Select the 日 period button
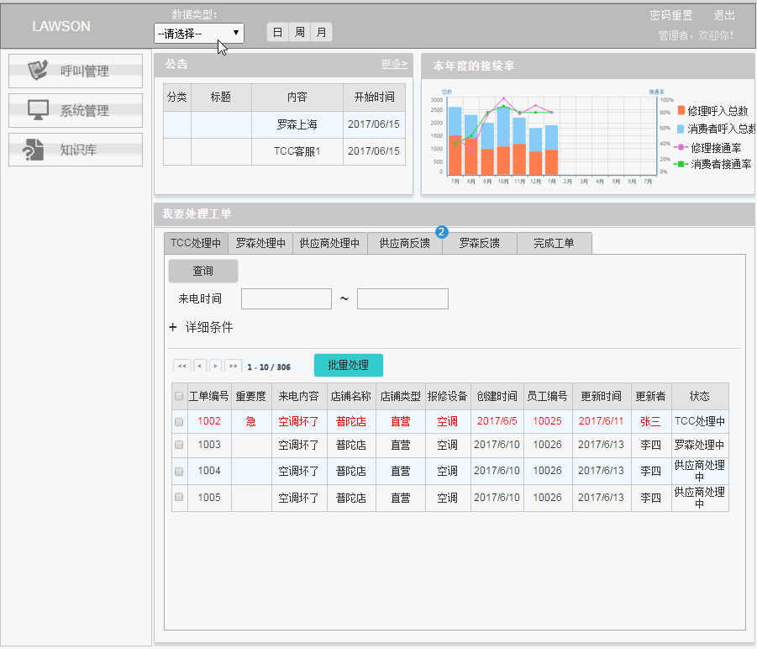 (x=277, y=32)
